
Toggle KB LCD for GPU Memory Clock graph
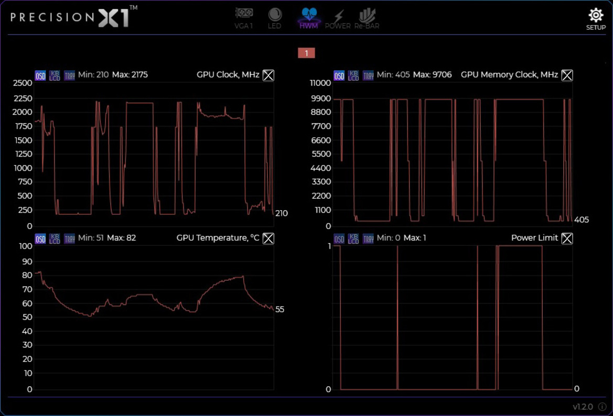click(353, 75)
